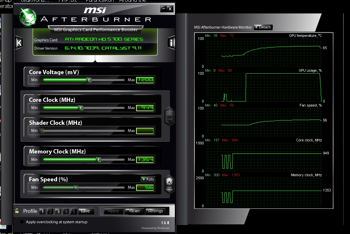Image resolution: width=350 pixels, height=234 pixels.
Task: Select profile slot 5
Action: pos(74,211)
